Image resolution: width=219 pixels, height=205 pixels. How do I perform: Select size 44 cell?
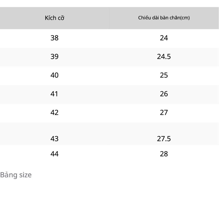click(x=54, y=154)
